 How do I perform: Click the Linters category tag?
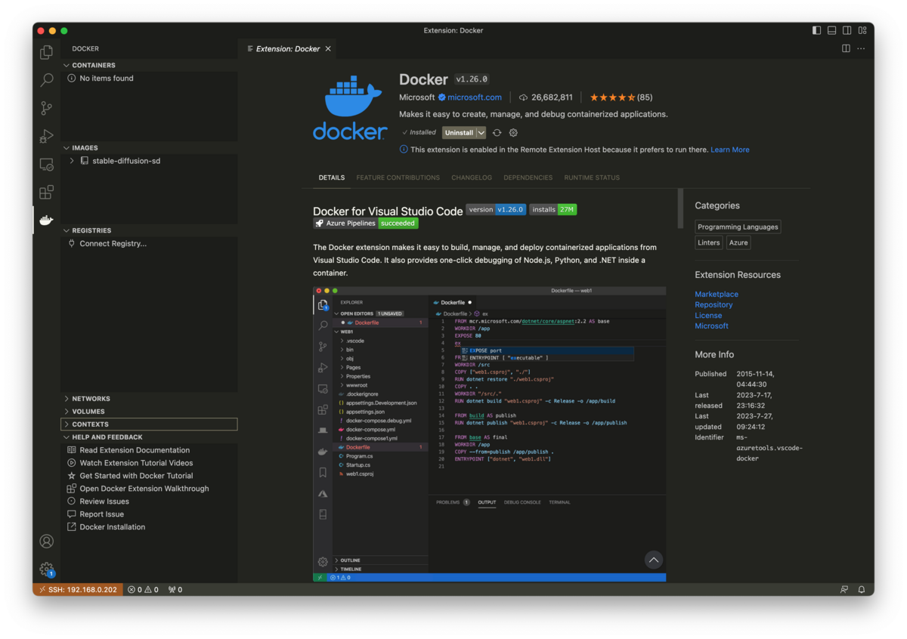pos(709,242)
